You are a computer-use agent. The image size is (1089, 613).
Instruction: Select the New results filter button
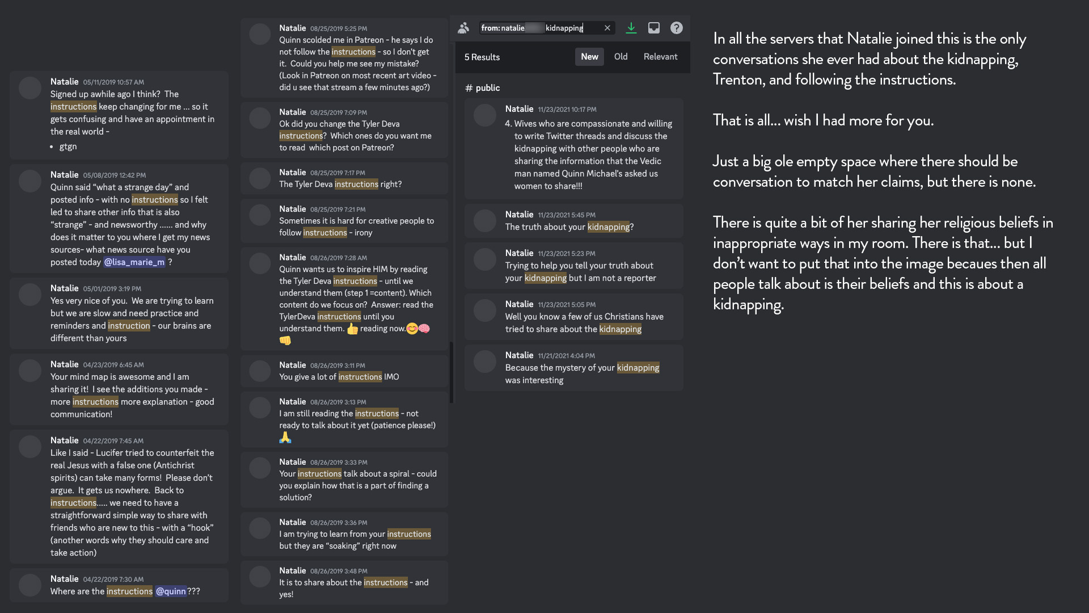589,57
